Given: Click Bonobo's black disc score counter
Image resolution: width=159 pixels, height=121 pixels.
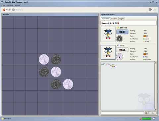Looking at the screenshot, I should (x=120, y=39).
